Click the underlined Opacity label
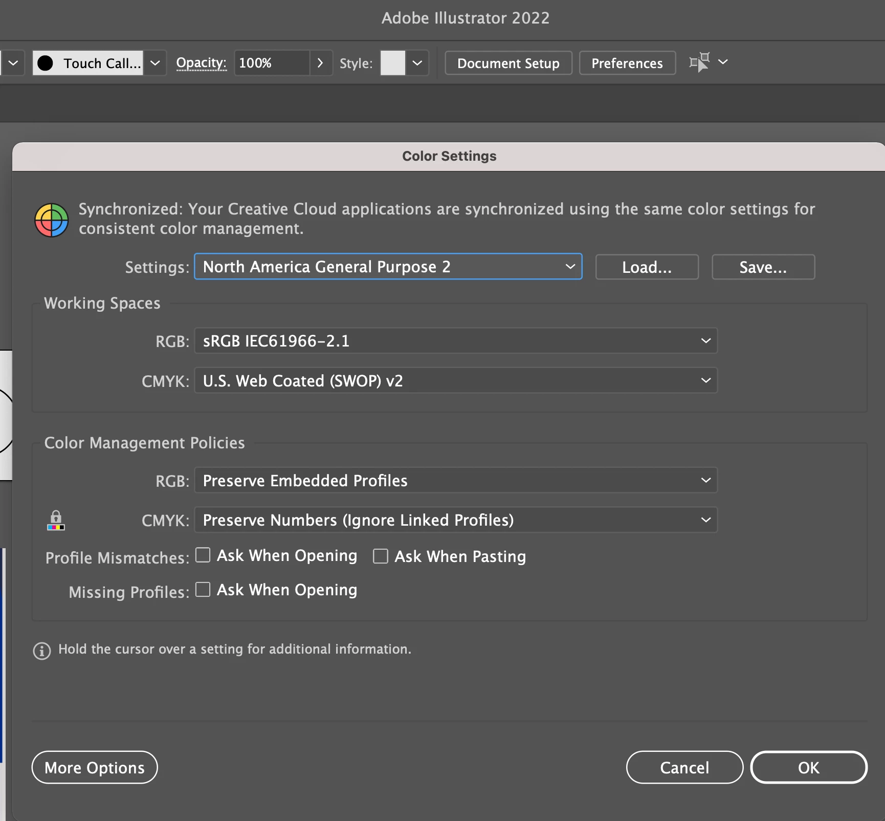 tap(202, 63)
